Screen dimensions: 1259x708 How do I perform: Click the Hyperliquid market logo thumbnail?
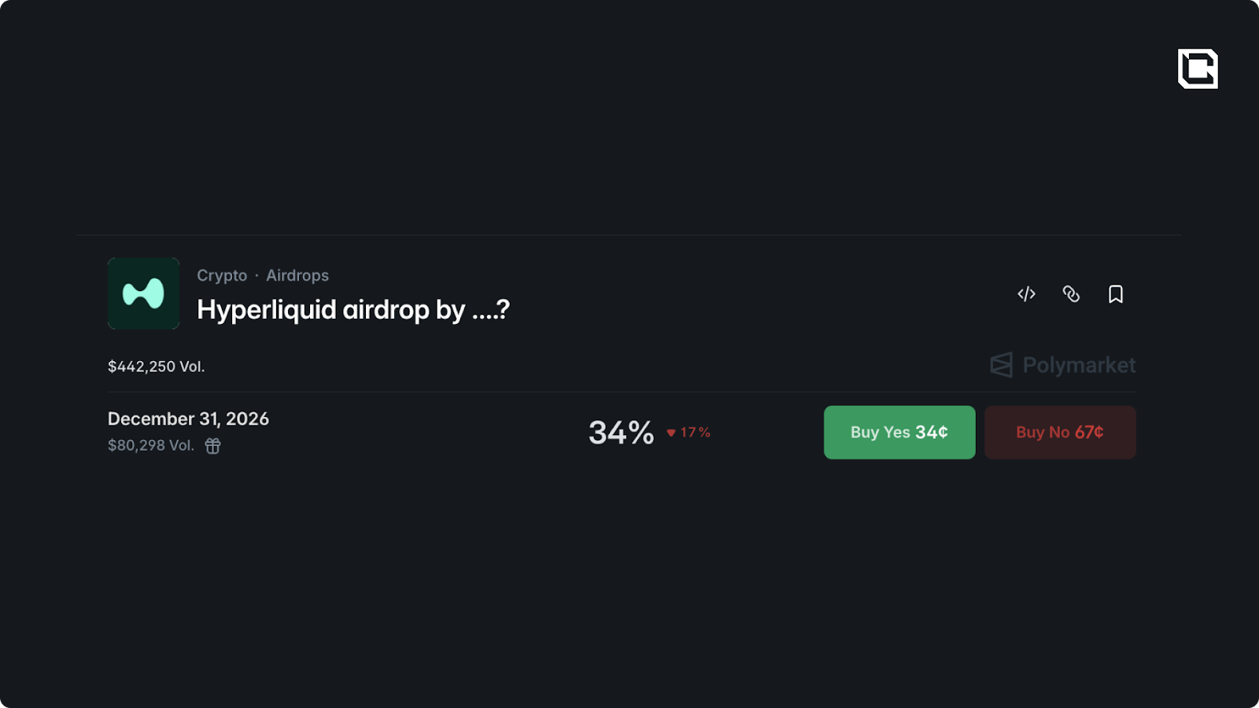pos(143,293)
